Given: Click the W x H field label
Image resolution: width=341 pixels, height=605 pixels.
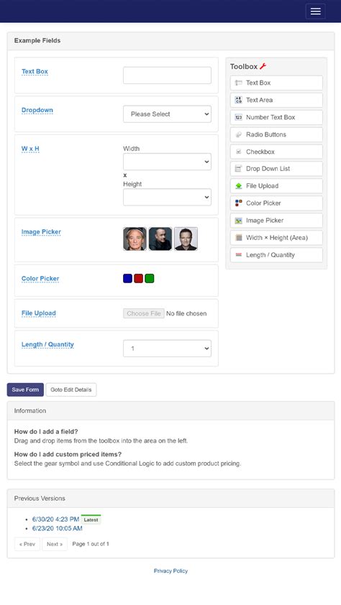Looking at the screenshot, I should point(30,149).
